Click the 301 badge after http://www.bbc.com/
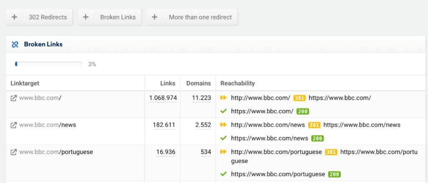428x183 pixels. tap(299, 98)
